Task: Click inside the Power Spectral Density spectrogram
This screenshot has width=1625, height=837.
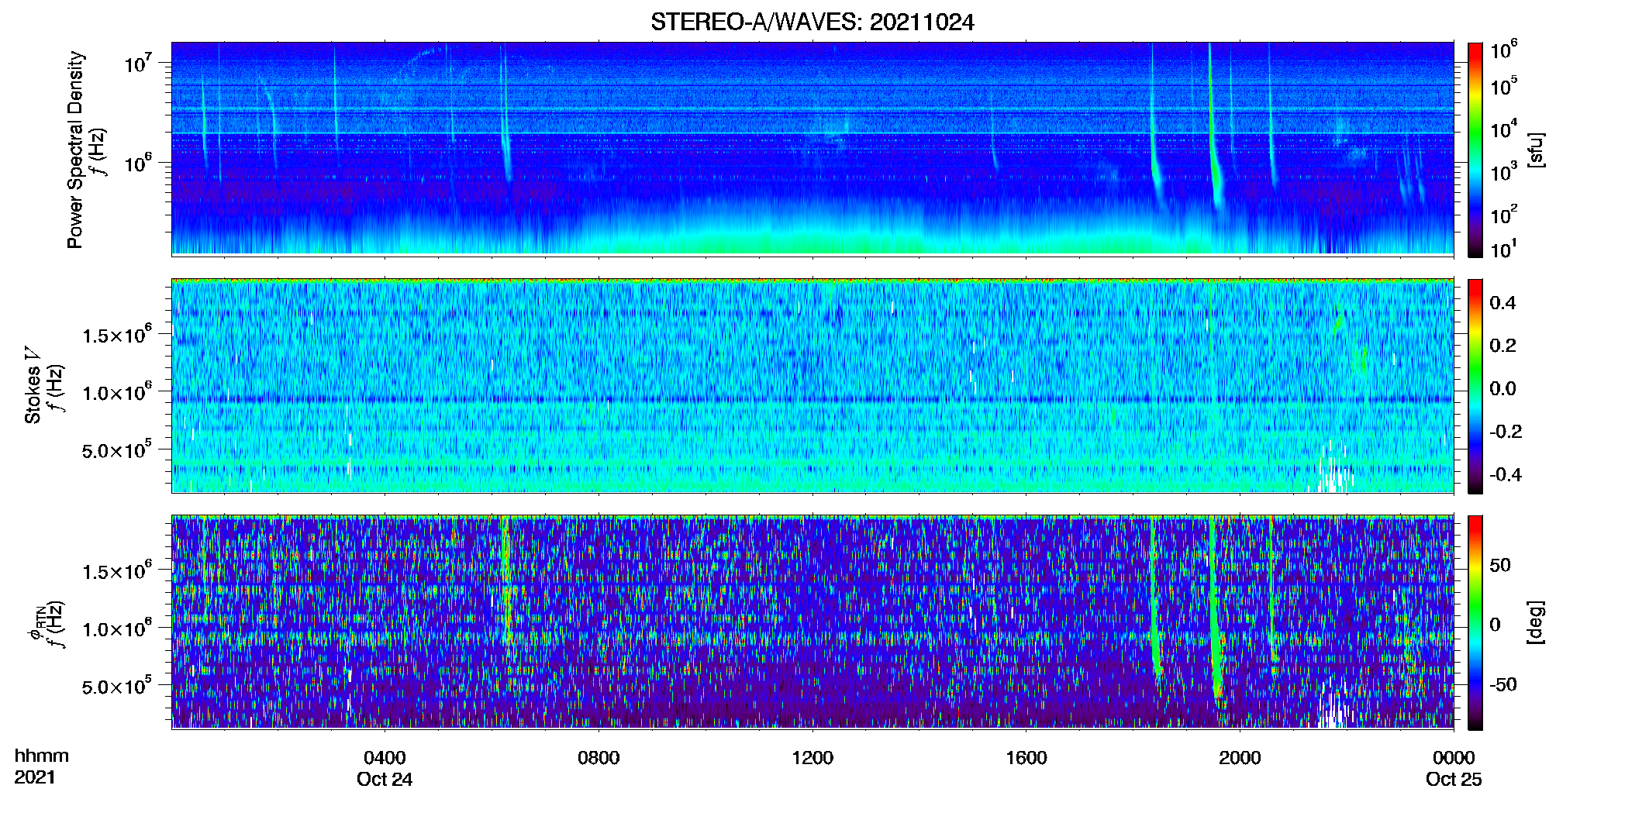Action: click(x=812, y=148)
